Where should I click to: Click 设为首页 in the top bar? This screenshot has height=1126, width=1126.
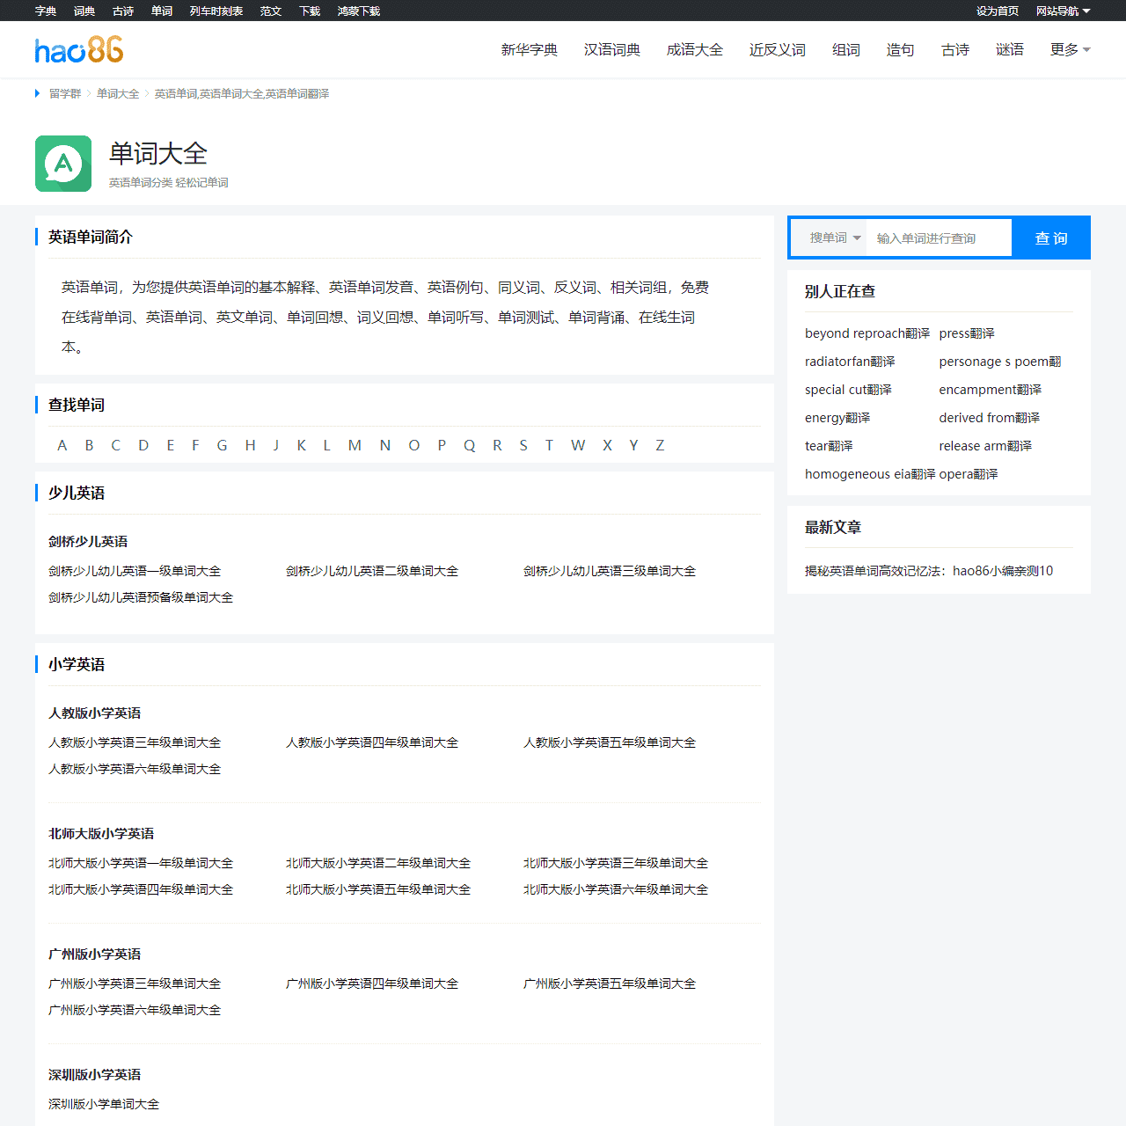click(997, 11)
